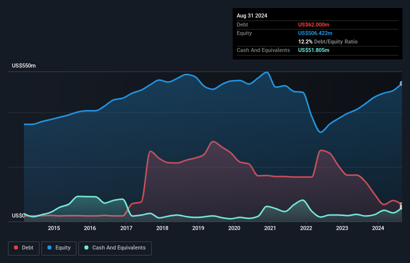
Task: Click the 12.2% Debt/Equity Ratio text
Action: [x=328, y=41]
